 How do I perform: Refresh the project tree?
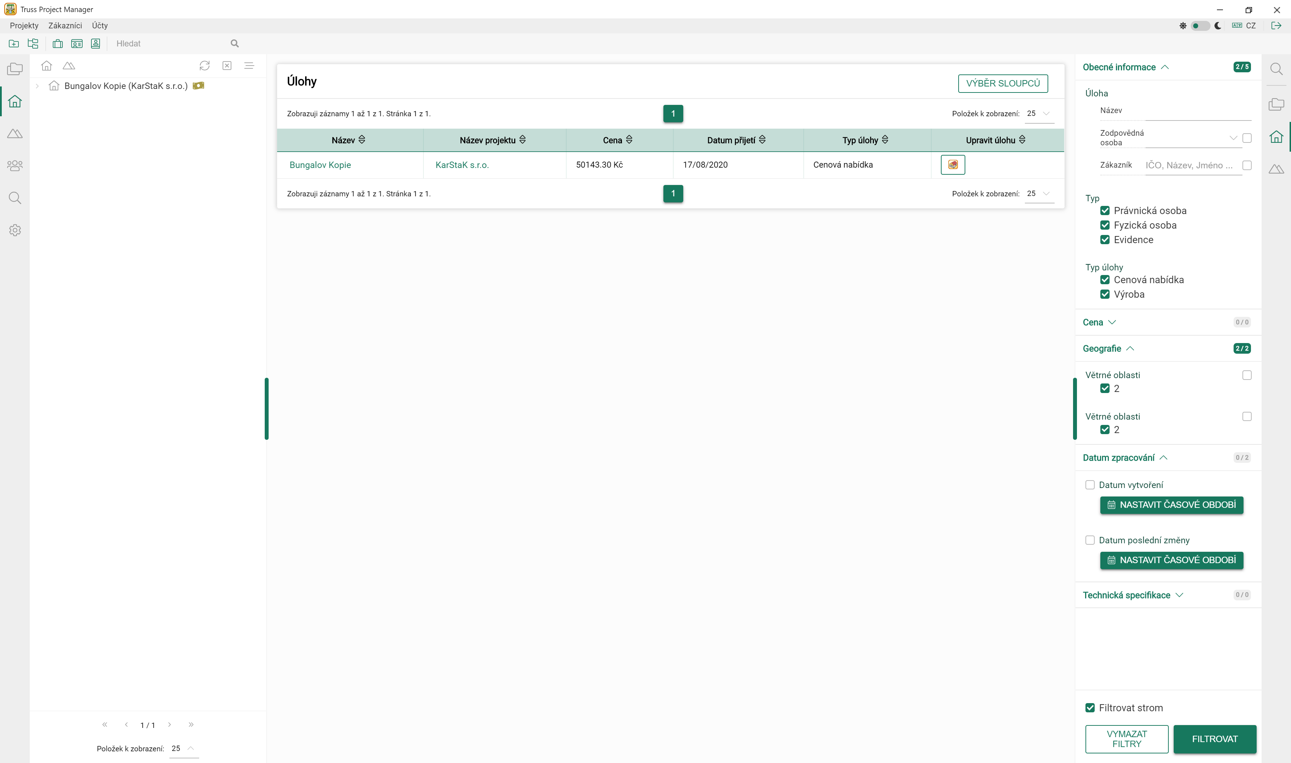(204, 65)
